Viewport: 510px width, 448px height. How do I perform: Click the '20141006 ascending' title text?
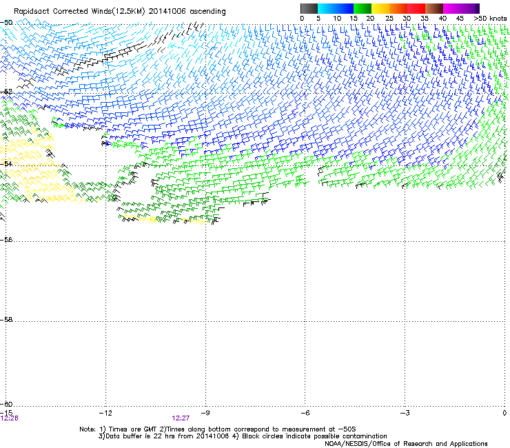[x=187, y=12]
